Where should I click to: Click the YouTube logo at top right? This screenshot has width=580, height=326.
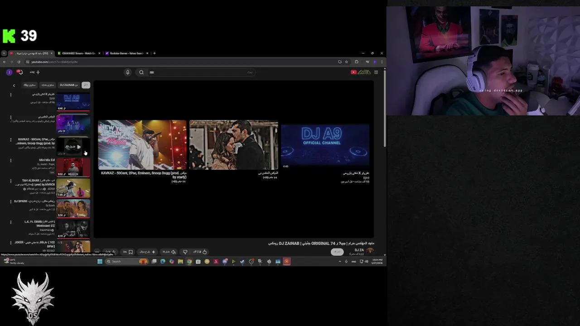click(361, 72)
